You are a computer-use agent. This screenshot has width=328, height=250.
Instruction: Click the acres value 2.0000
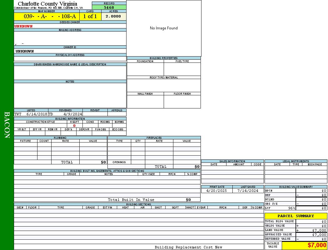(113, 17)
